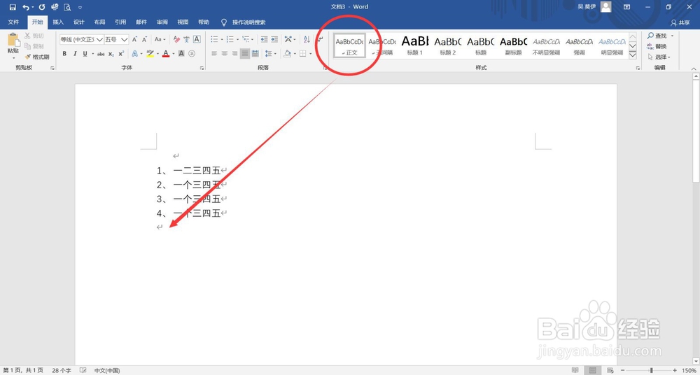This screenshot has height=375, width=700.
Task: Open the Borders dropdown arrow
Action: point(311,54)
